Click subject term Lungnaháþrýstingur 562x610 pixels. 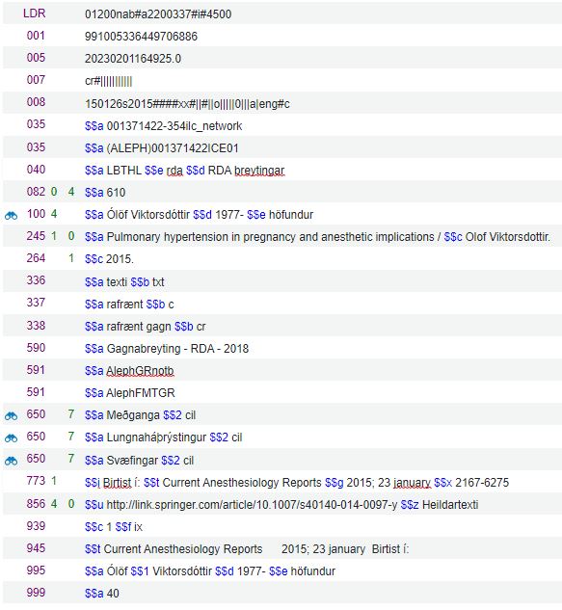coord(156,438)
